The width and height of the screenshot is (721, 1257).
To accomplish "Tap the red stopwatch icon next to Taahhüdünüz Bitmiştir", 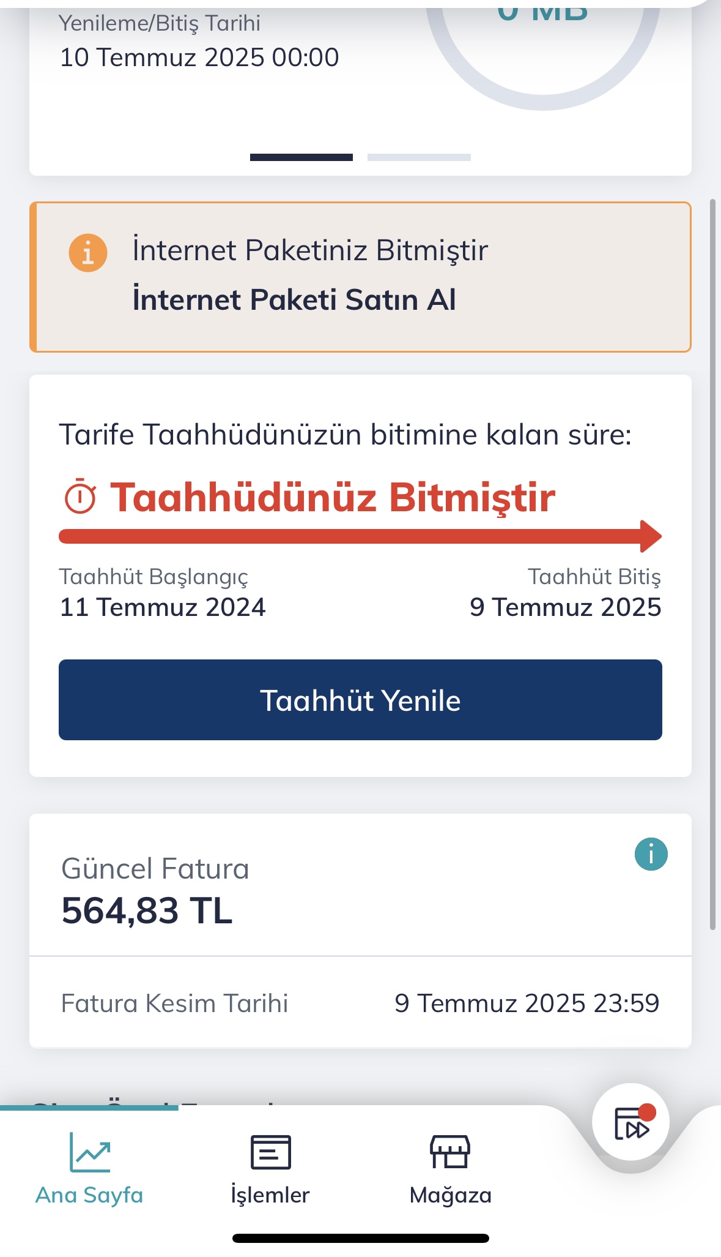I will pos(80,497).
